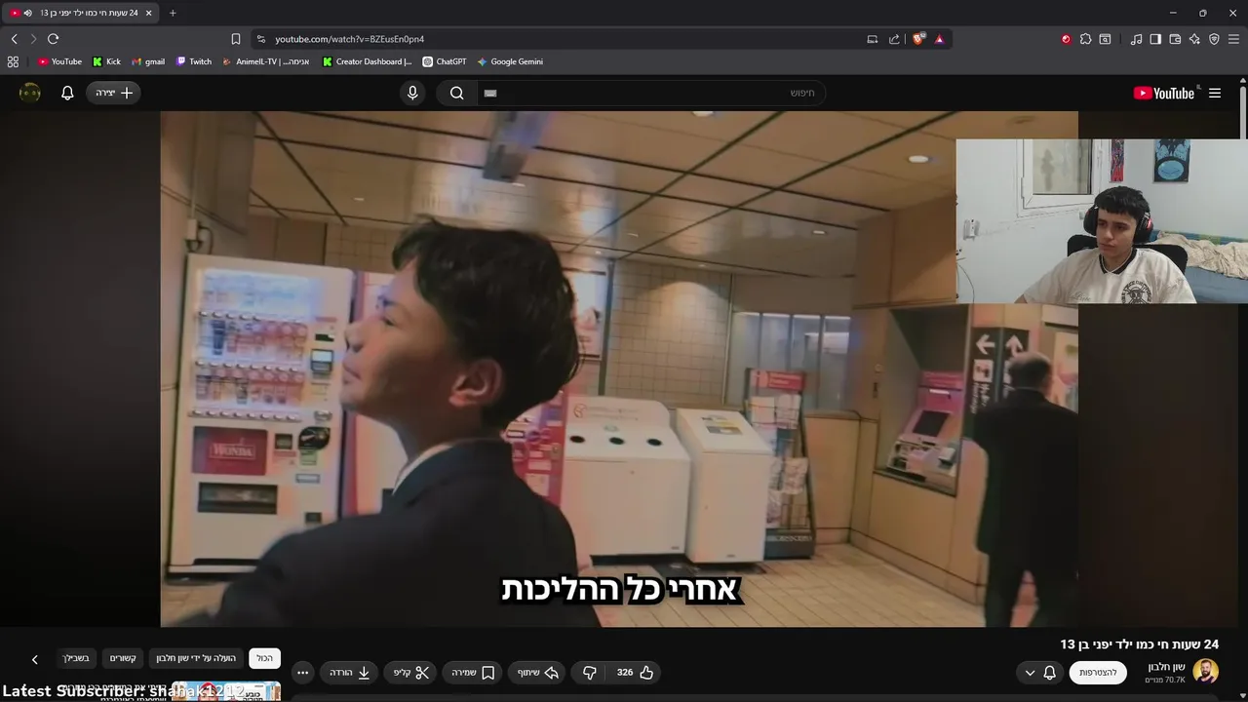Select the בשבילך filter chip
The image size is (1248, 702).
point(76,658)
